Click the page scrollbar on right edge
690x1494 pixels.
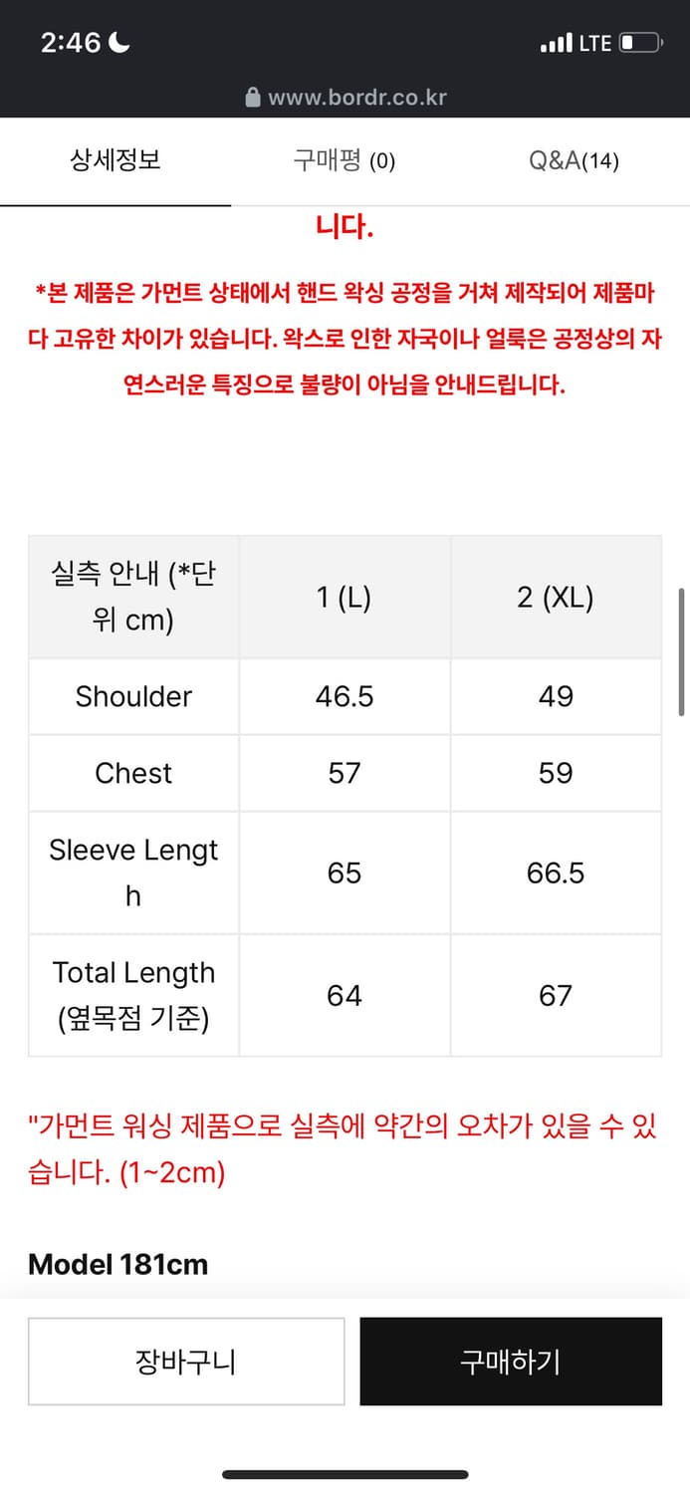[x=681, y=652]
